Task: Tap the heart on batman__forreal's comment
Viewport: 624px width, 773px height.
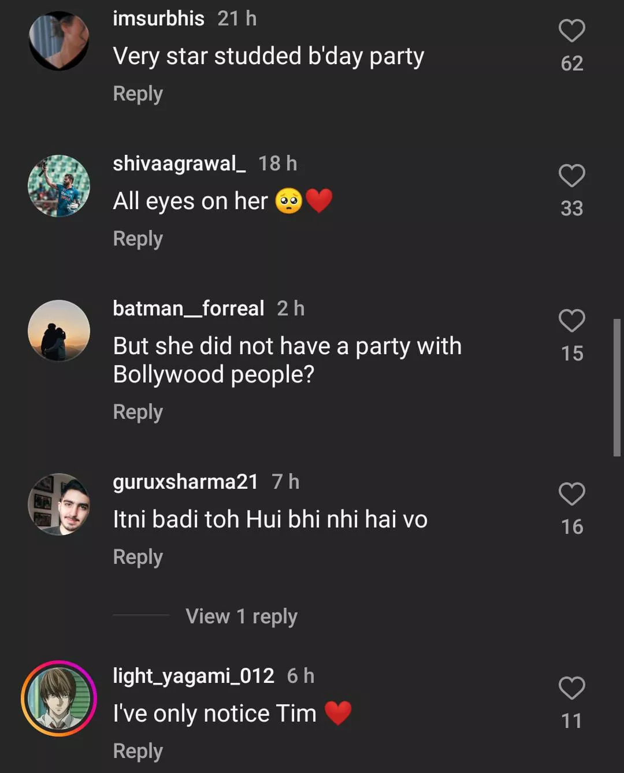Action: tap(571, 321)
